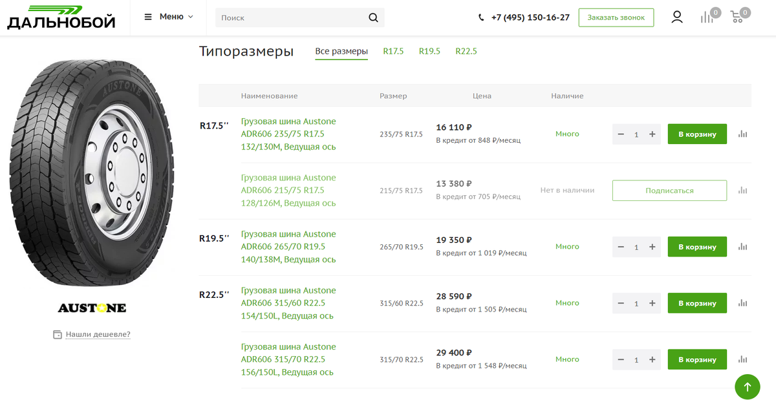The height and width of the screenshot is (400, 776).
Task: Open the user account profile icon
Action: (x=677, y=17)
